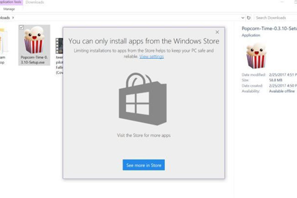Open the View settings link
Screen dimensions: 297x198
[151, 56]
